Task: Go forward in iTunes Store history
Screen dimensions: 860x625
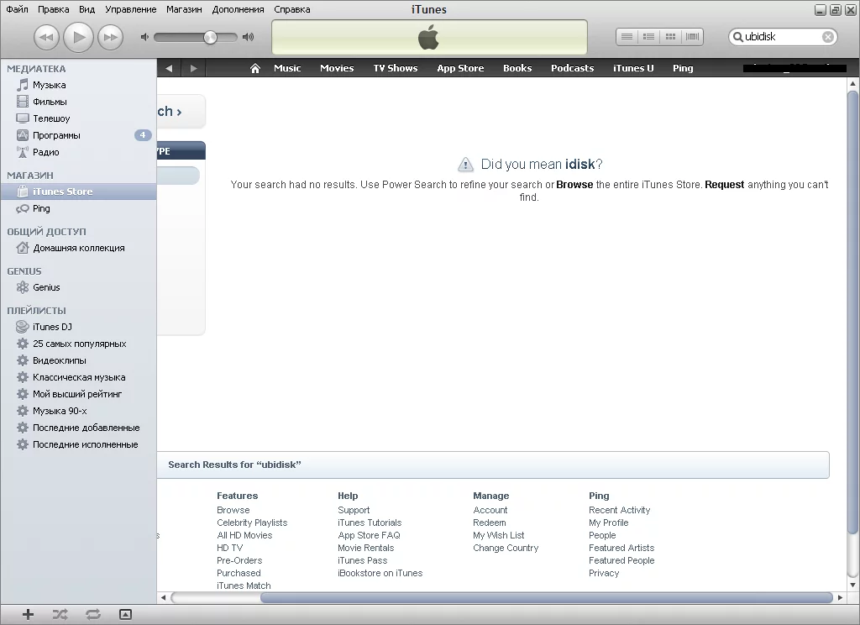Action: tap(193, 68)
